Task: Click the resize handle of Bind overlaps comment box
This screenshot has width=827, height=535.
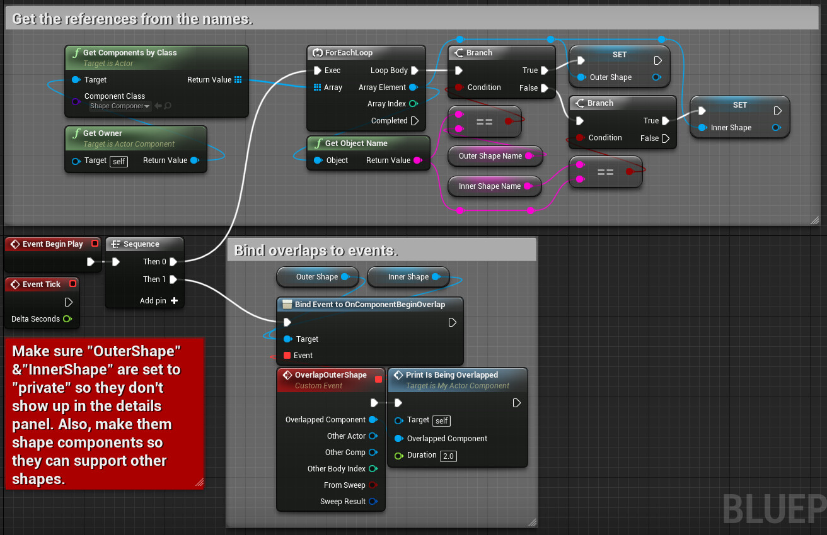Action: 532,522
